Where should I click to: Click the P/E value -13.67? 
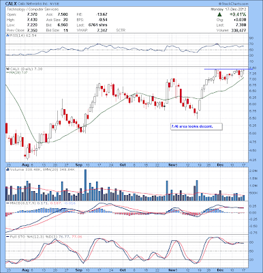tap(102, 14)
